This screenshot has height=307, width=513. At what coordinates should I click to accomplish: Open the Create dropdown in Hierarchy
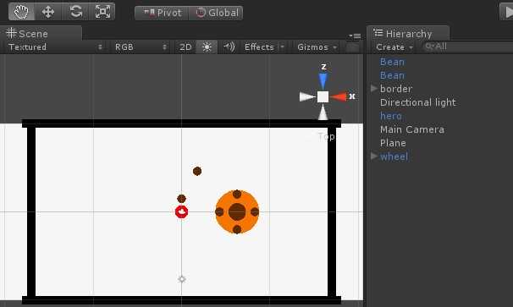(x=394, y=47)
